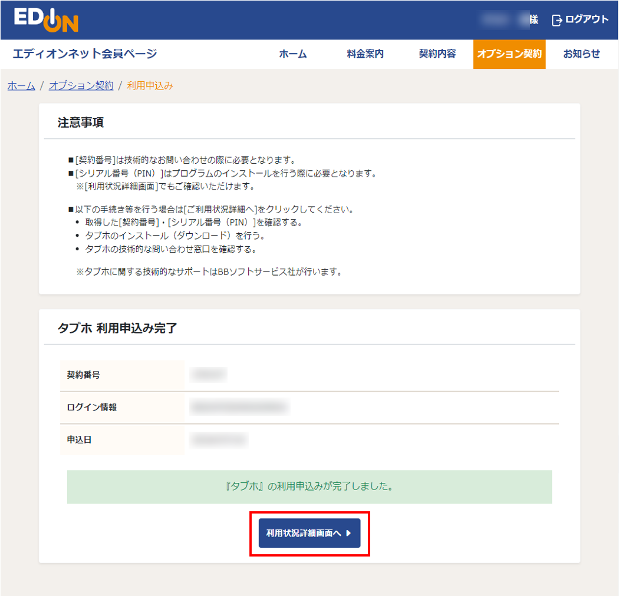Click the ホーム breadcrumb link

point(21,85)
